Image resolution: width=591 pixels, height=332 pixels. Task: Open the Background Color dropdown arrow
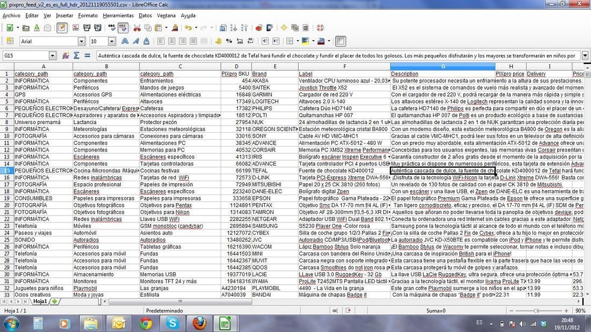point(313,41)
